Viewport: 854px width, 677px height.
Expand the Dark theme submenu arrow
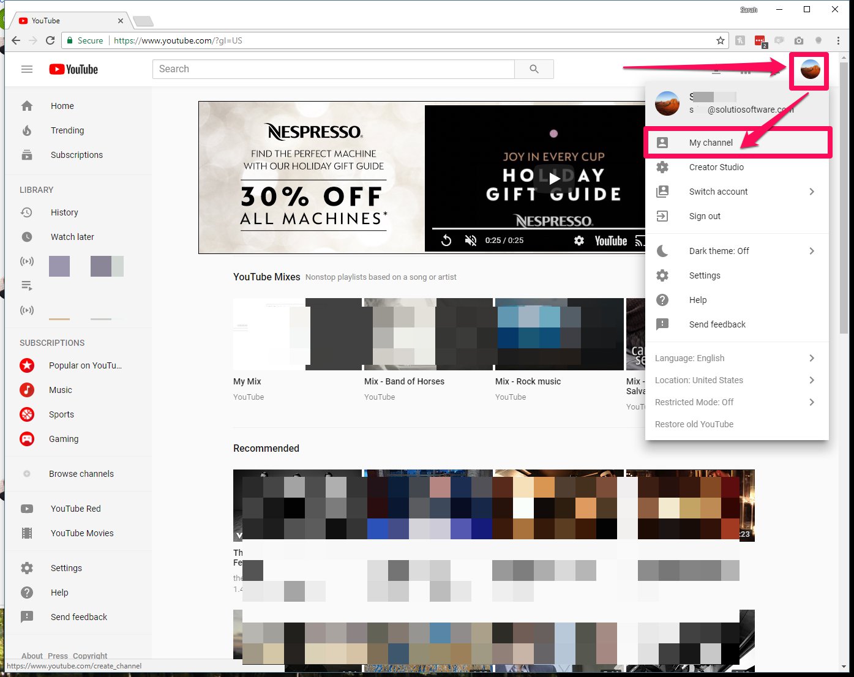812,251
